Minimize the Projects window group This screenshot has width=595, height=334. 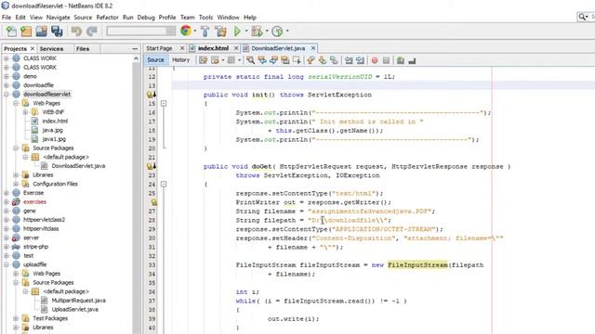pos(135,48)
